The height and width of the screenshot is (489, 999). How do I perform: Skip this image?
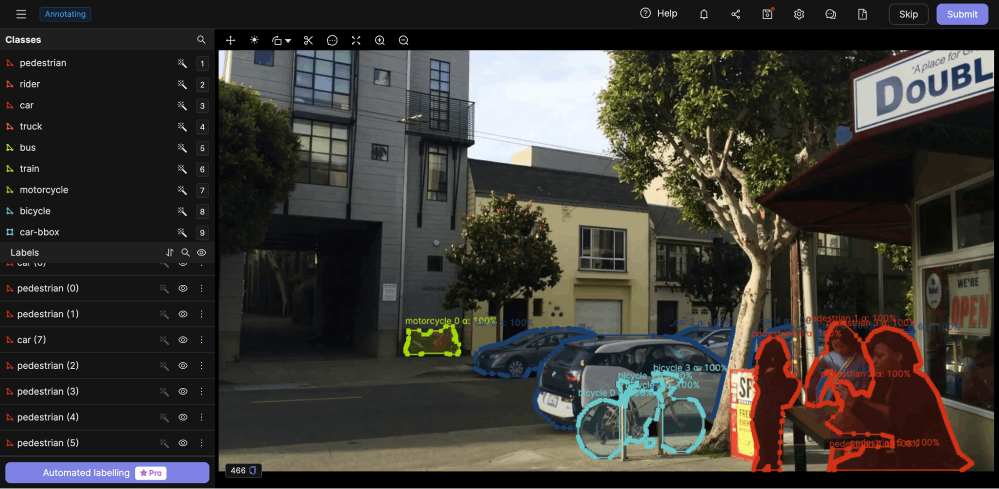[909, 14]
